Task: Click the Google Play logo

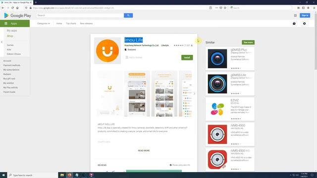Action: (x=17, y=15)
